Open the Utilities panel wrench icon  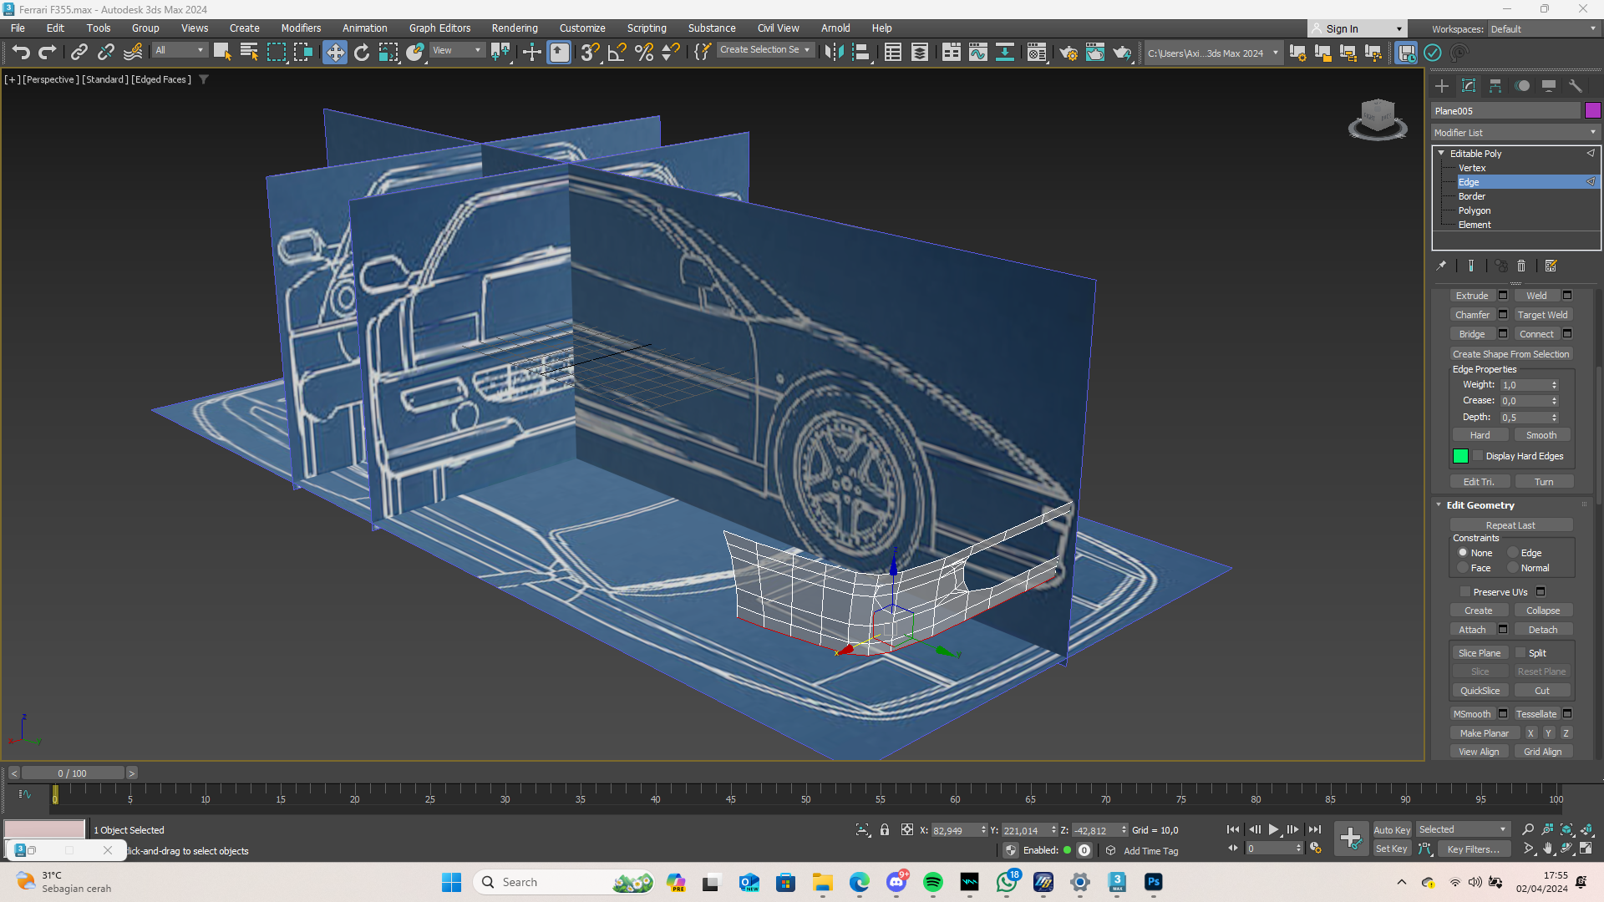pyautogui.click(x=1576, y=86)
